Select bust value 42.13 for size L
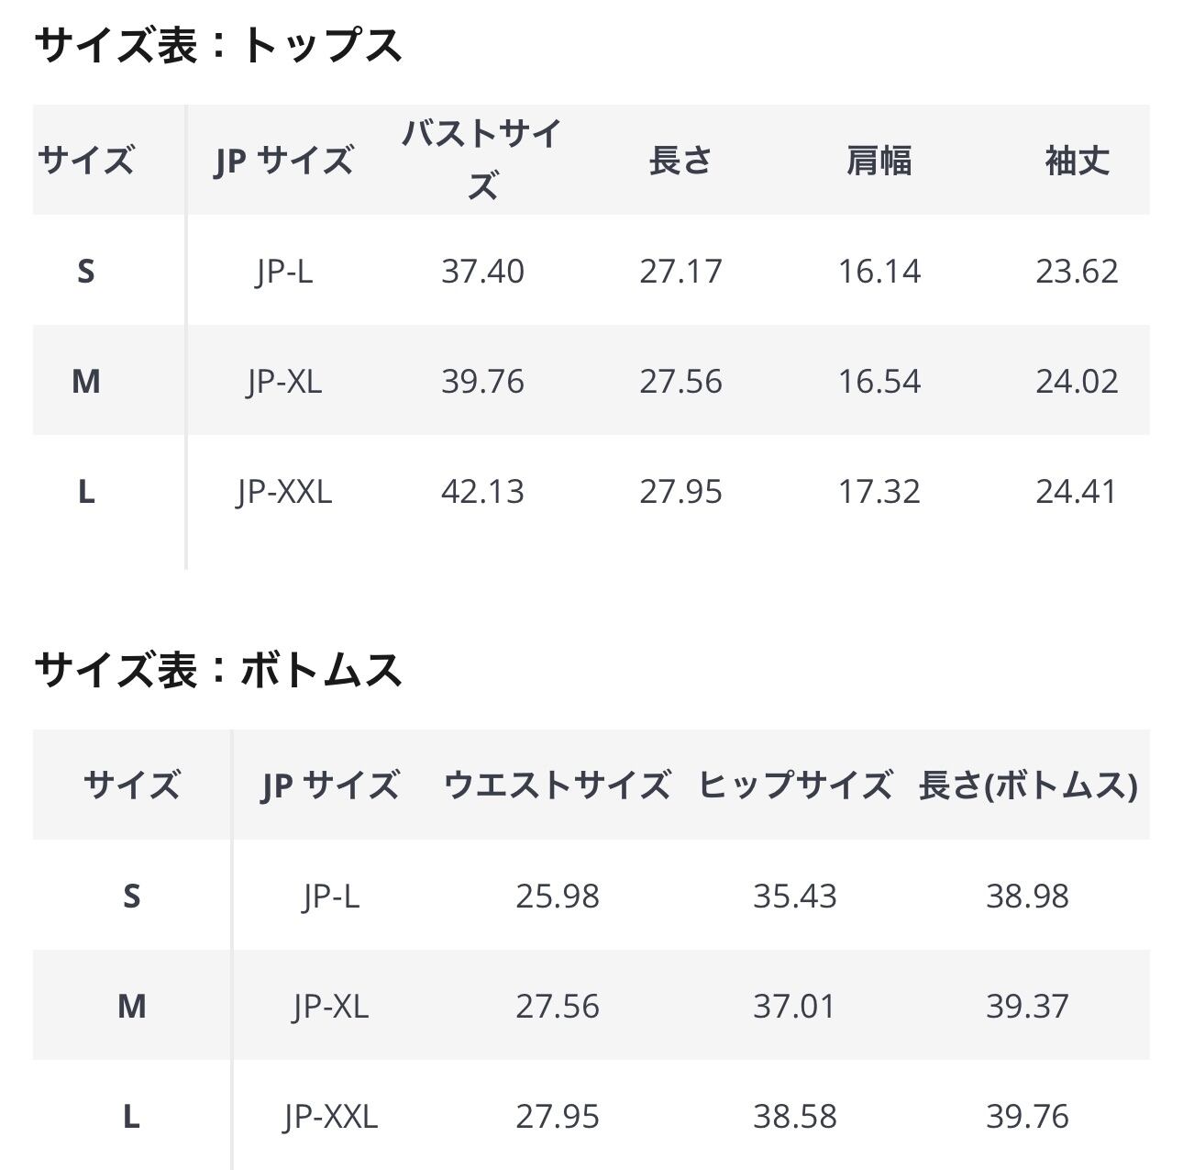The image size is (1183, 1170). (482, 492)
